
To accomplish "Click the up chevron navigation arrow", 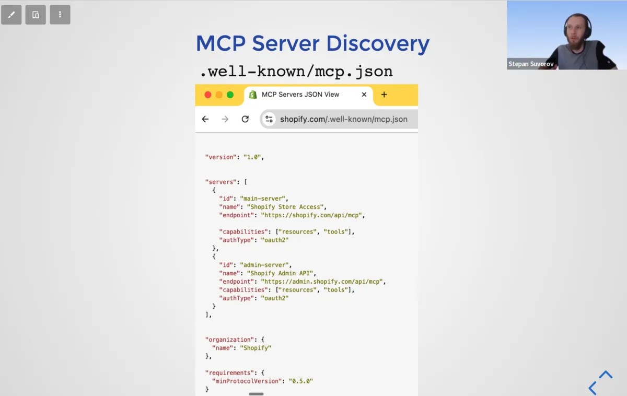I will click(606, 374).
